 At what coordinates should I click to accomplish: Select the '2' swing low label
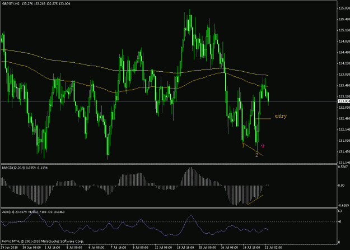(256, 155)
